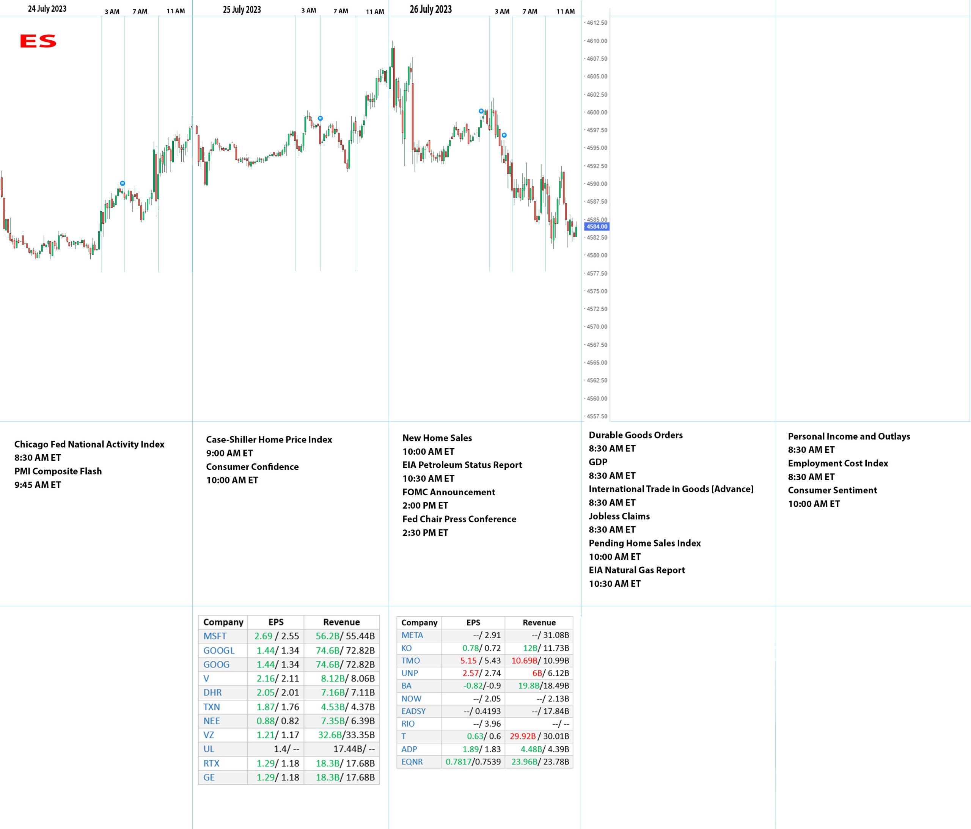971x829 pixels.
Task: Click the 4557.50 price axis label
Action: click(597, 416)
